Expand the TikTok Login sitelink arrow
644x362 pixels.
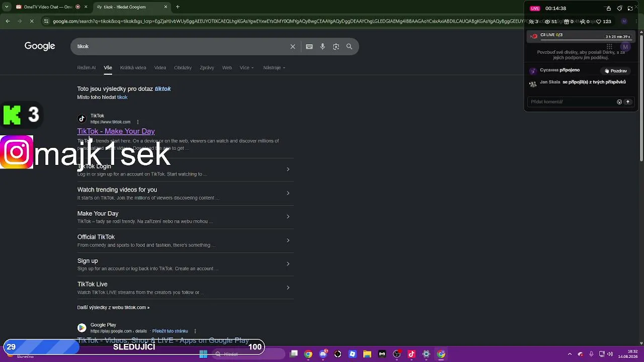tap(288, 169)
